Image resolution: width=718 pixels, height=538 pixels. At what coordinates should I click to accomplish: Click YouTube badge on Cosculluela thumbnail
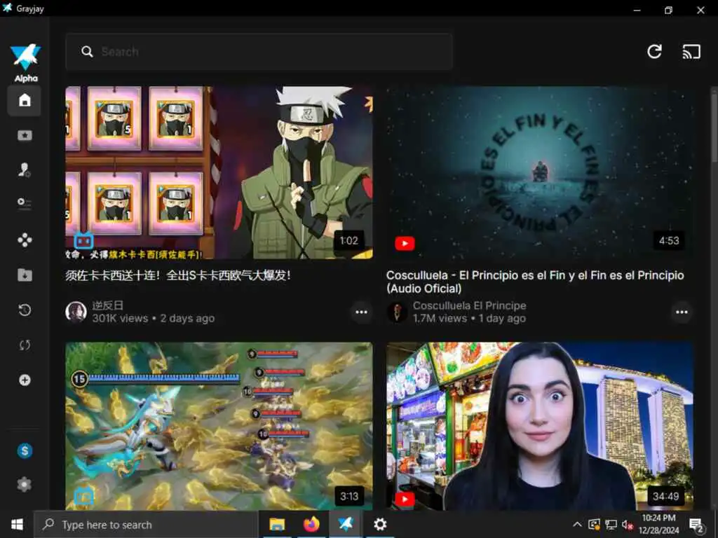coord(405,243)
